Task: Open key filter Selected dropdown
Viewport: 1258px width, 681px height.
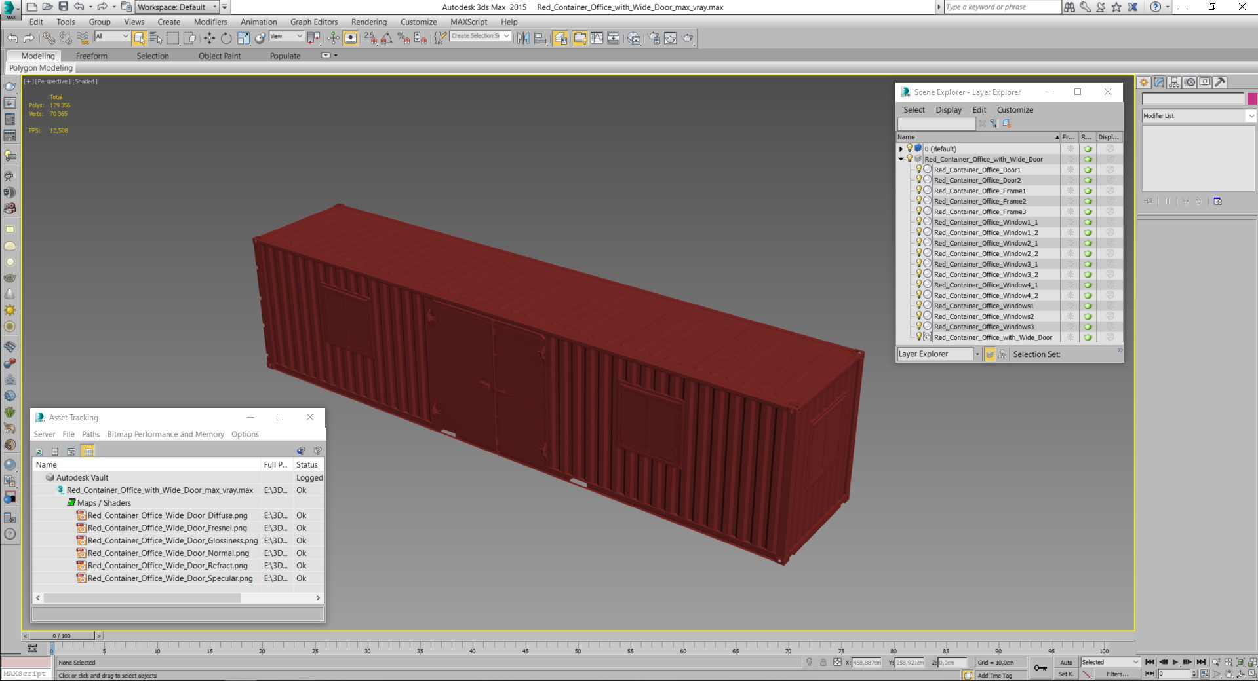Action: tap(1110, 663)
